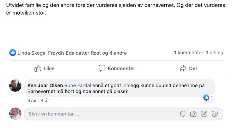Click the Liker thumbs-up icon

pos(38,68)
